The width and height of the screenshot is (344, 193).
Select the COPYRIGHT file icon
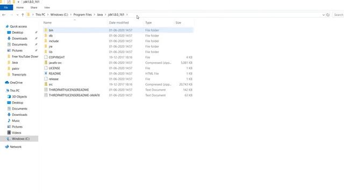tap(46, 57)
